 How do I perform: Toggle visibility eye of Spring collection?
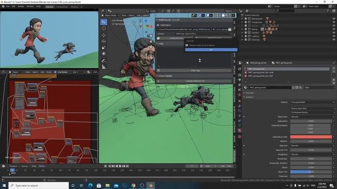(334, 29)
